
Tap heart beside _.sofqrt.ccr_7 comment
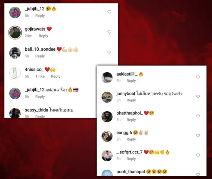[x=198, y=155]
